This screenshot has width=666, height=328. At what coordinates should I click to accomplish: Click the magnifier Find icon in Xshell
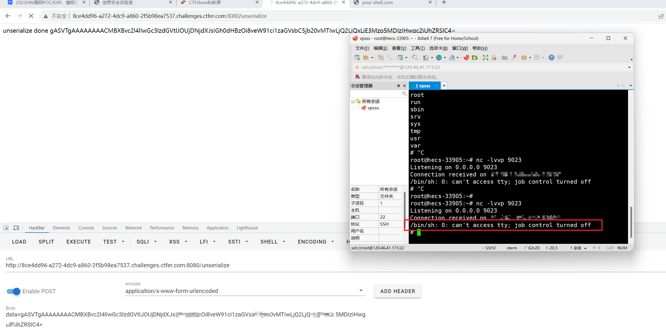pyautogui.click(x=415, y=58)
